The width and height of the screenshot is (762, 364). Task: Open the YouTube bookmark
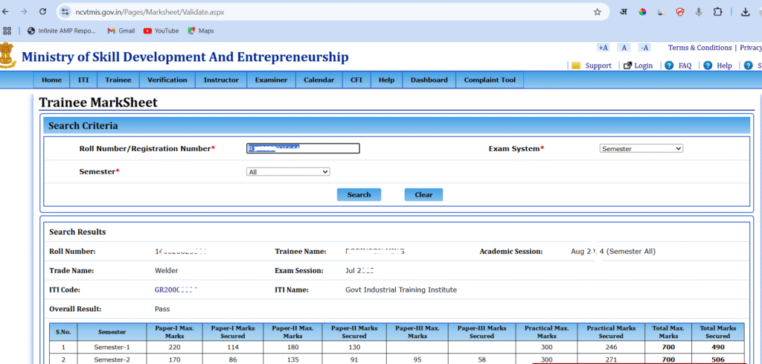click(161, 31)
